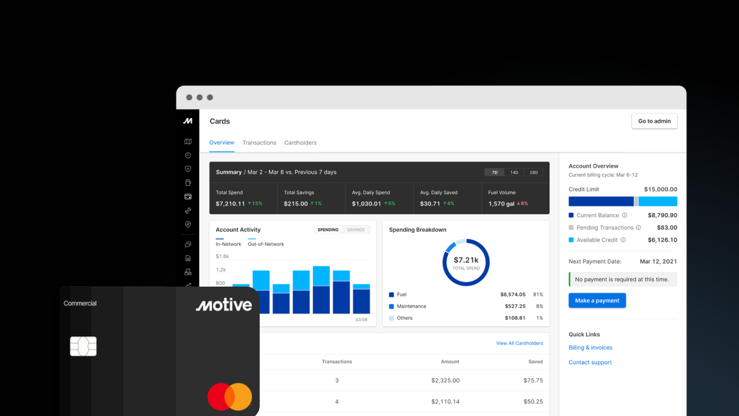
Task: Select the card icon in the sidebar
Action: pyautogui.click(x=188, y=197)
